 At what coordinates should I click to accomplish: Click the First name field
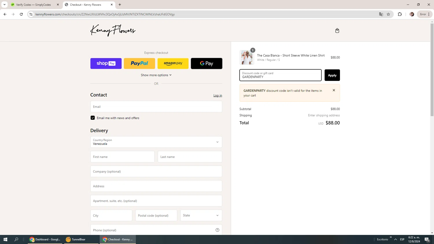click(x=122, y=157)
